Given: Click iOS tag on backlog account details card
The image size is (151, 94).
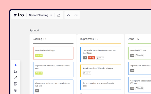Looking at the screenshot, I should point(37,91).
